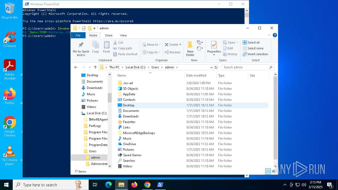Sort by the Name column header
This screenshot has height=190, width=338.
click(150, 75)
